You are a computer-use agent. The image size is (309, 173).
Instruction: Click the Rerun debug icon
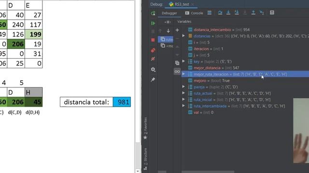click(x=153, y=13)
